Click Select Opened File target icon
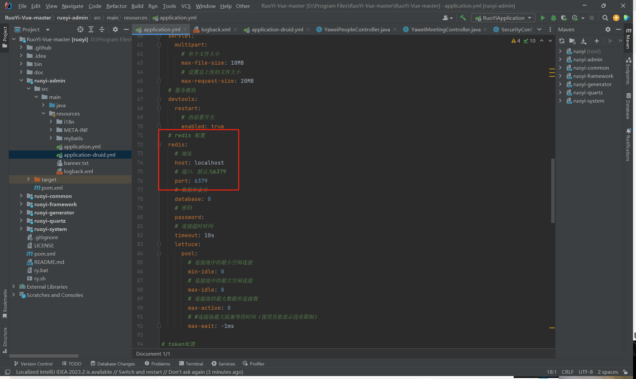 click(80, 29)
